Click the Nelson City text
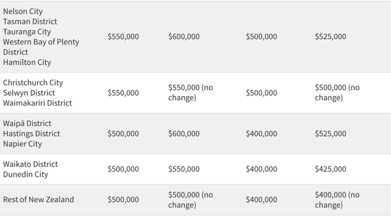391x216 pixels. click(23, 11)
